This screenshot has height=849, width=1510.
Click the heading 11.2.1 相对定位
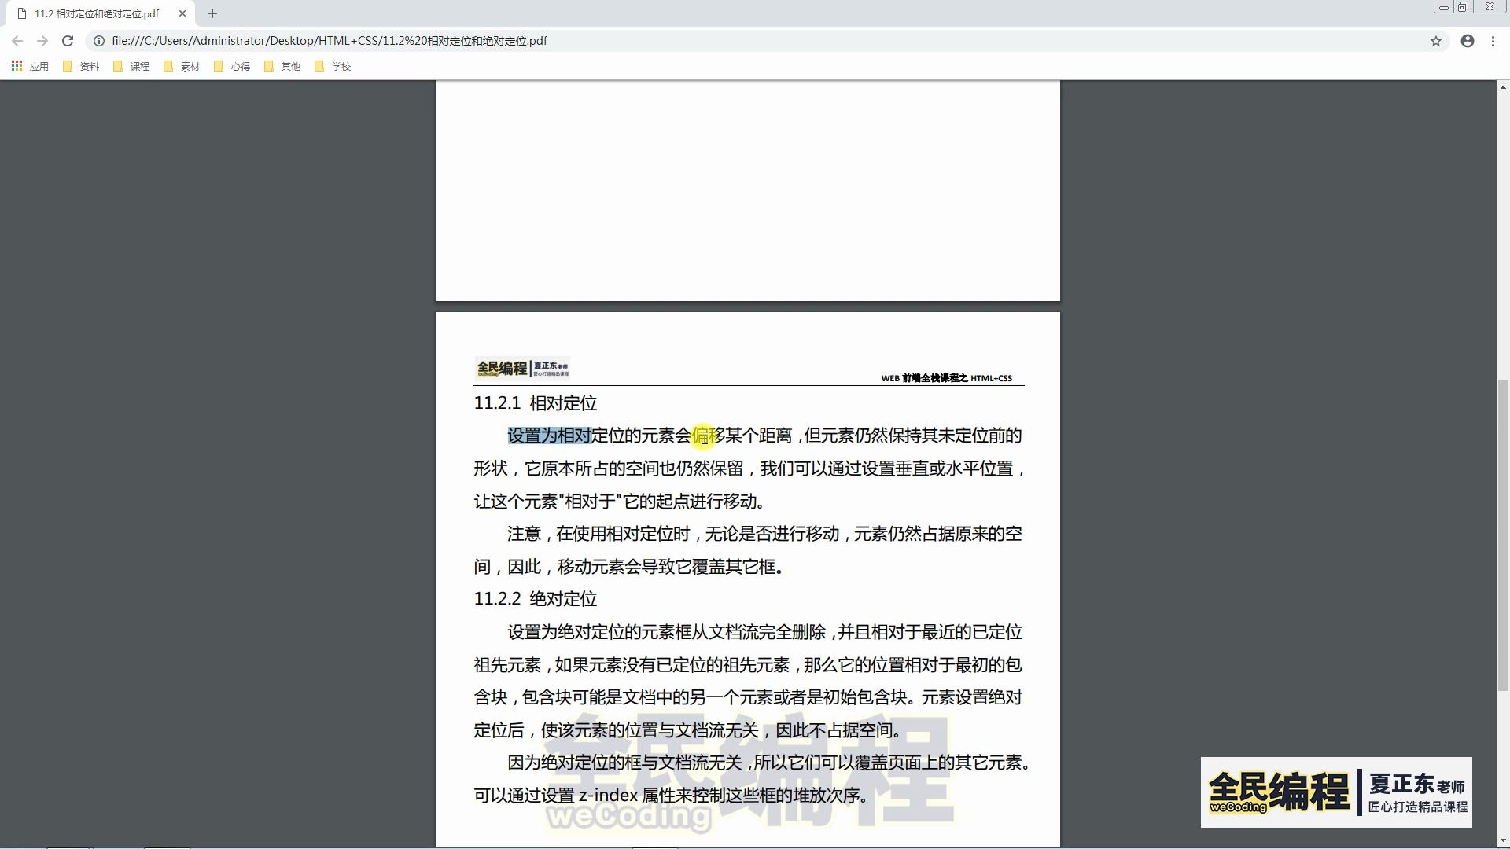click(535, 403)
